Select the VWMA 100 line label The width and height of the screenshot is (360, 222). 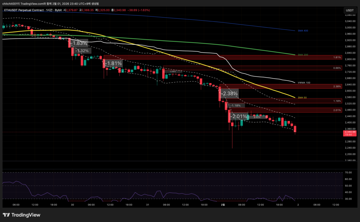[304, 82]
